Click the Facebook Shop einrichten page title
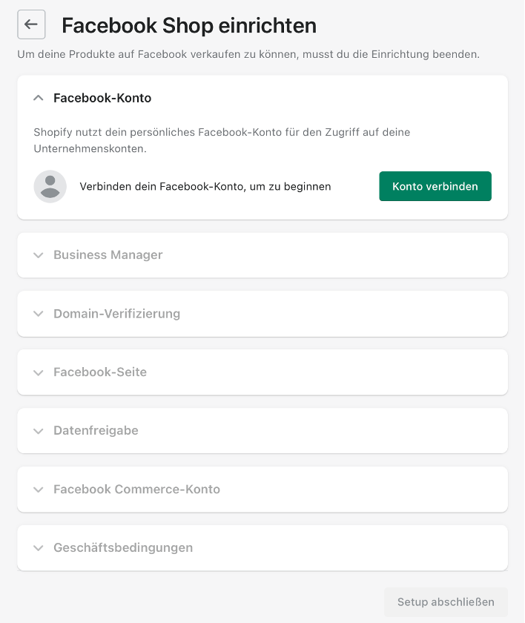 point(189,25)
